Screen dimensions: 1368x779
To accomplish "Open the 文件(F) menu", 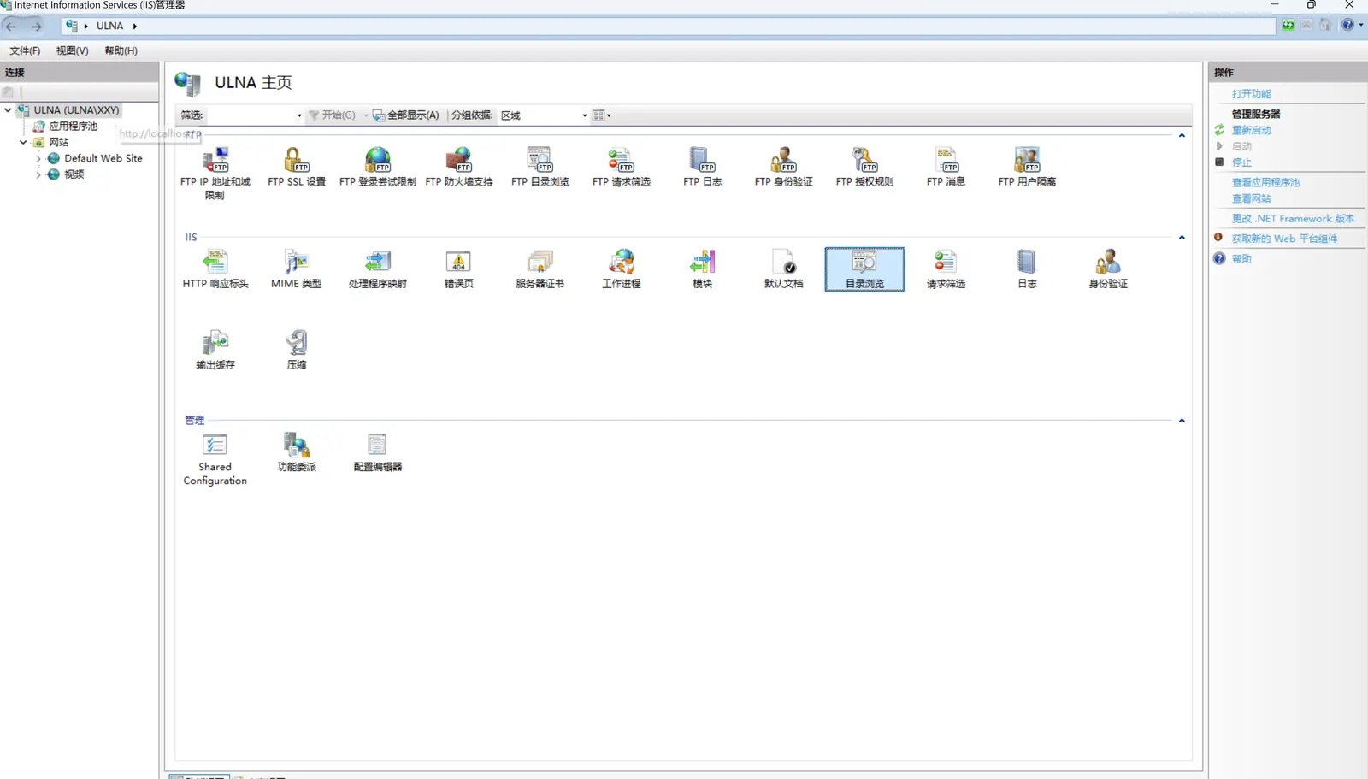I will 25,50.
